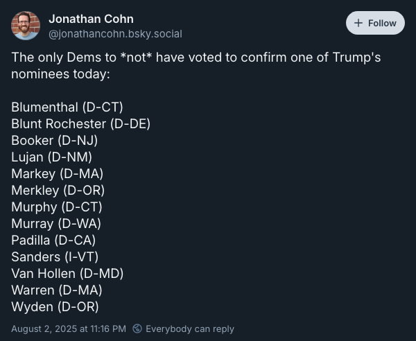Click the globe reply-settings icon
Viewport: 416px width, 341px height.
point(137,329)
